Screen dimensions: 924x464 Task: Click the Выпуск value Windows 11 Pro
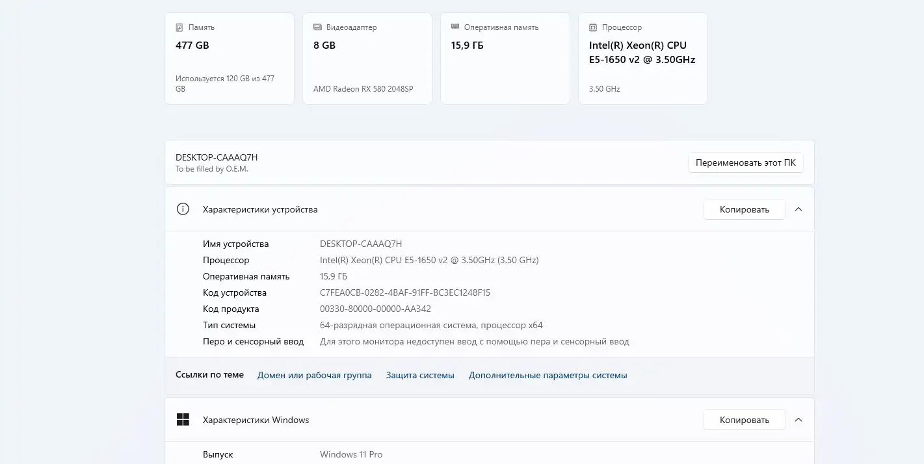pyautogui.click(x=351, y=454)
